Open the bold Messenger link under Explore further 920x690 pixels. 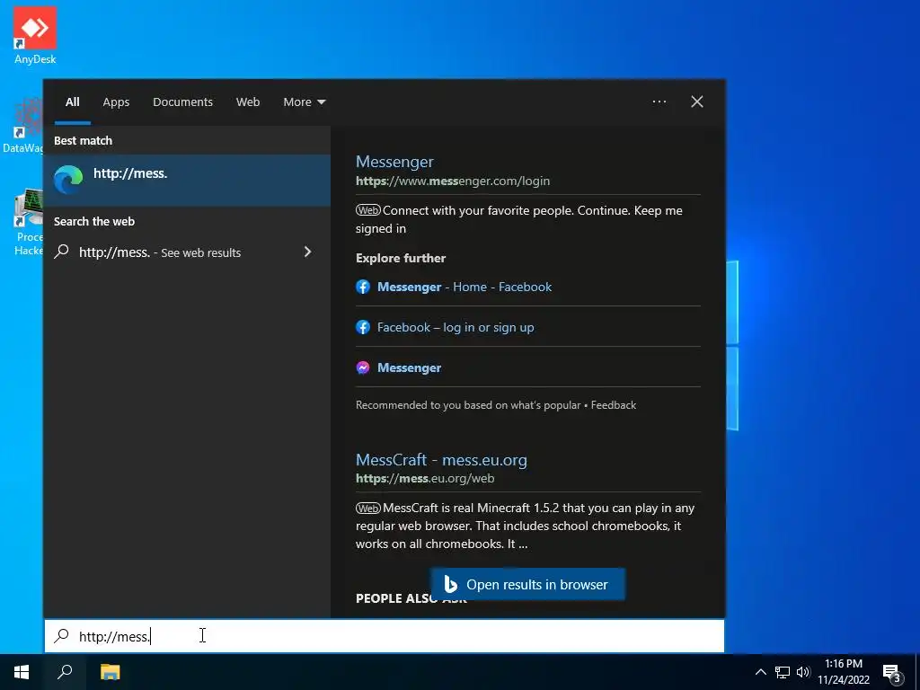[409, 367]
